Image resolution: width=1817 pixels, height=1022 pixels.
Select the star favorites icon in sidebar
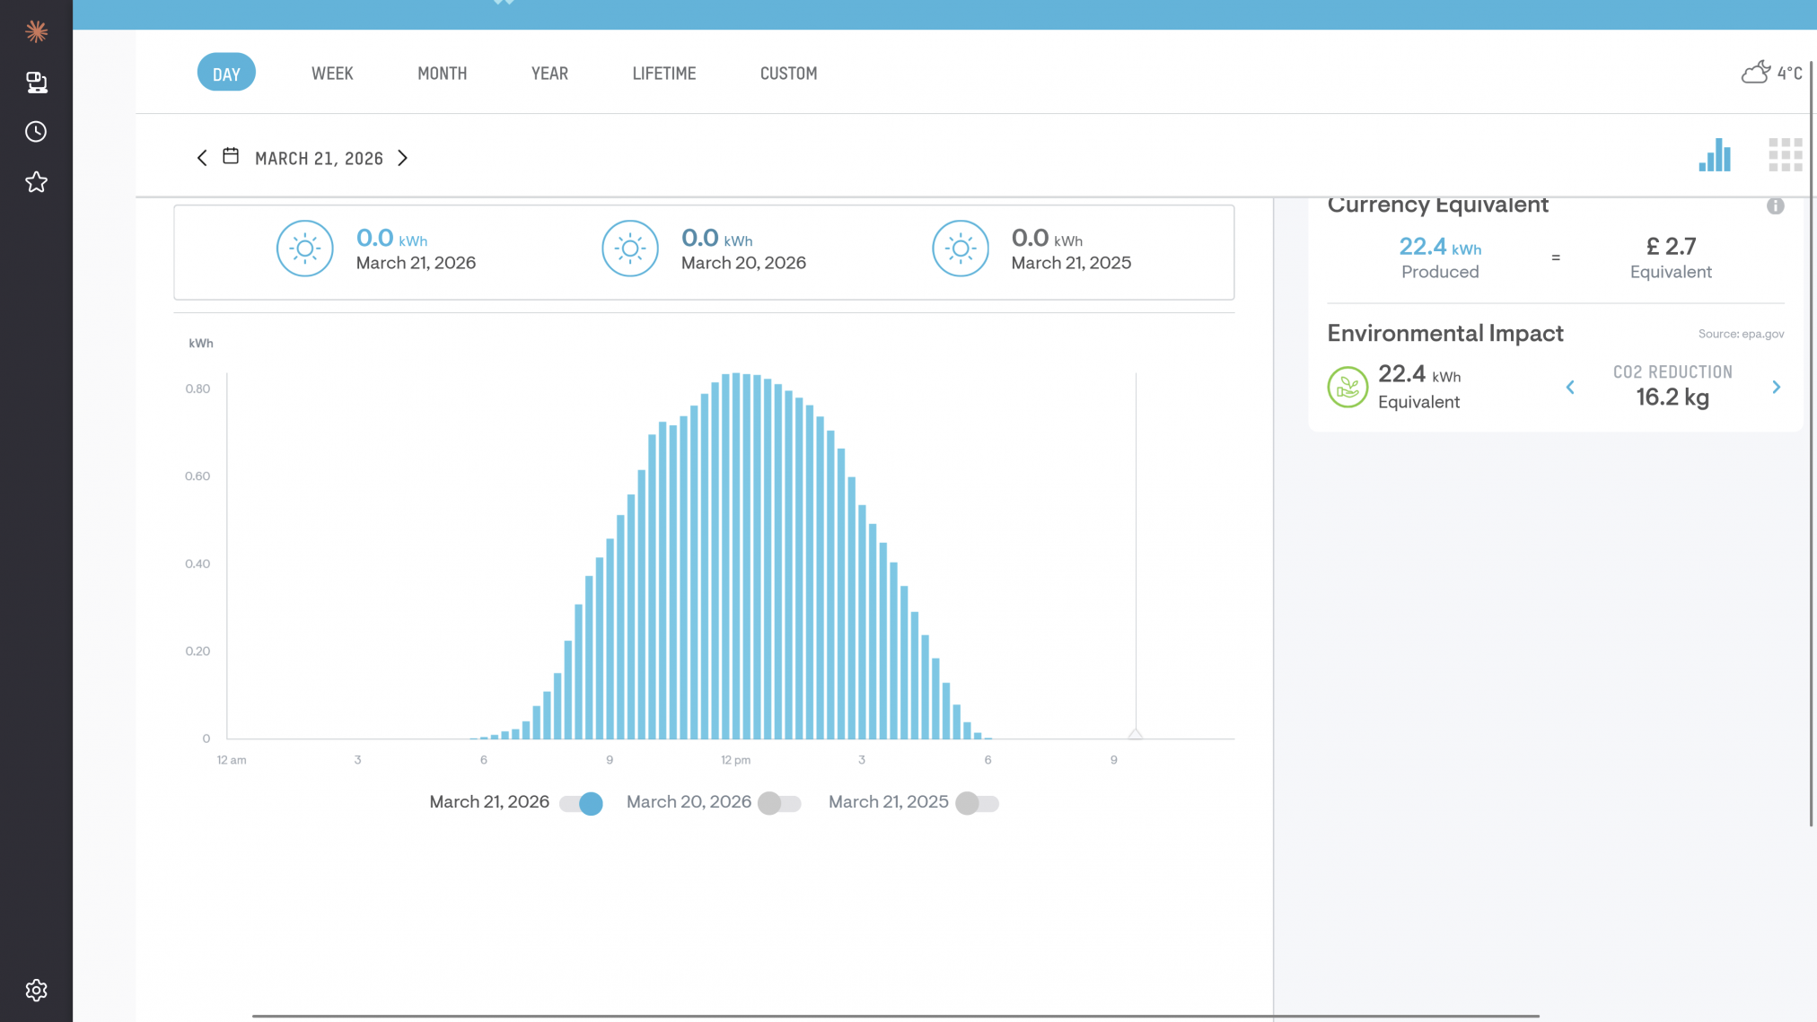36,182
